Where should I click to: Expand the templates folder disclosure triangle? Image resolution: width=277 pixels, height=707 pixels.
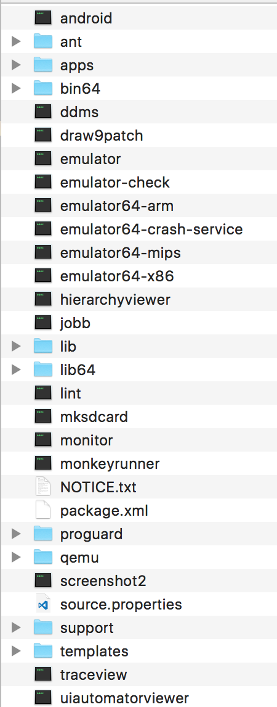(16, 651)
